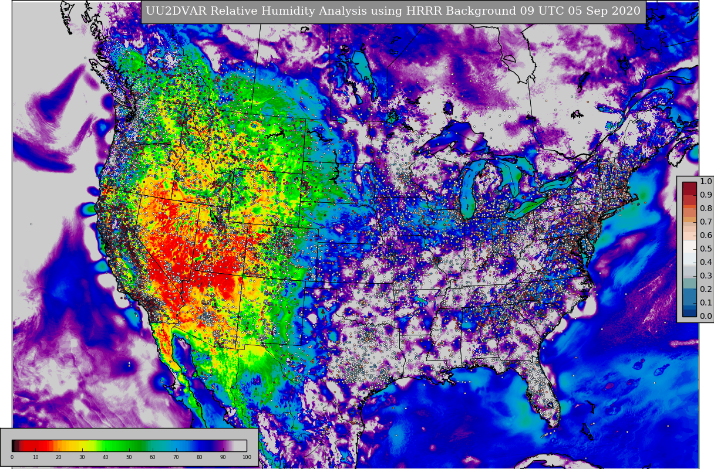The height and width of the screenshot is (469, 714).
Task: Click the '80' tick label on humidity colorbar
Action: pyautogui.click(x=200, y=457)
